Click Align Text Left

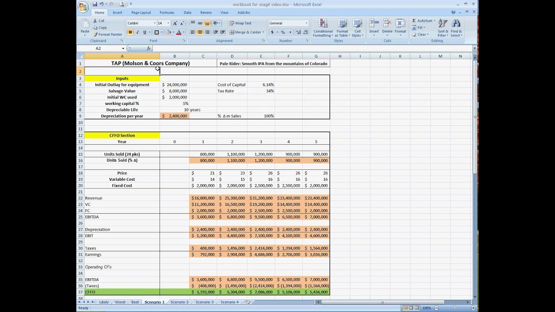[x=193, y=32]
